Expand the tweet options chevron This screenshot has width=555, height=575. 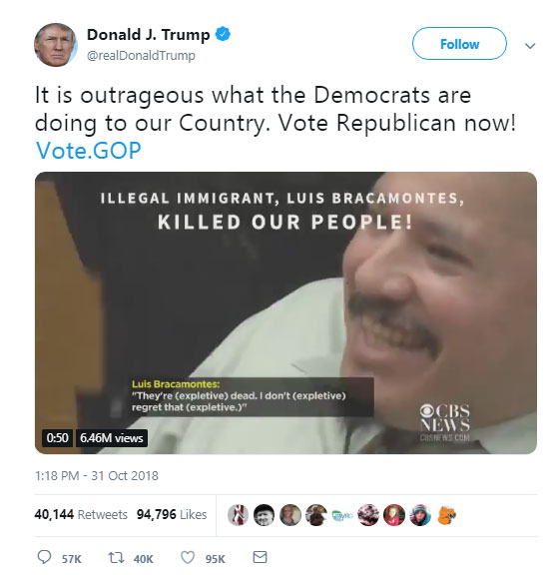click(530, 46)
